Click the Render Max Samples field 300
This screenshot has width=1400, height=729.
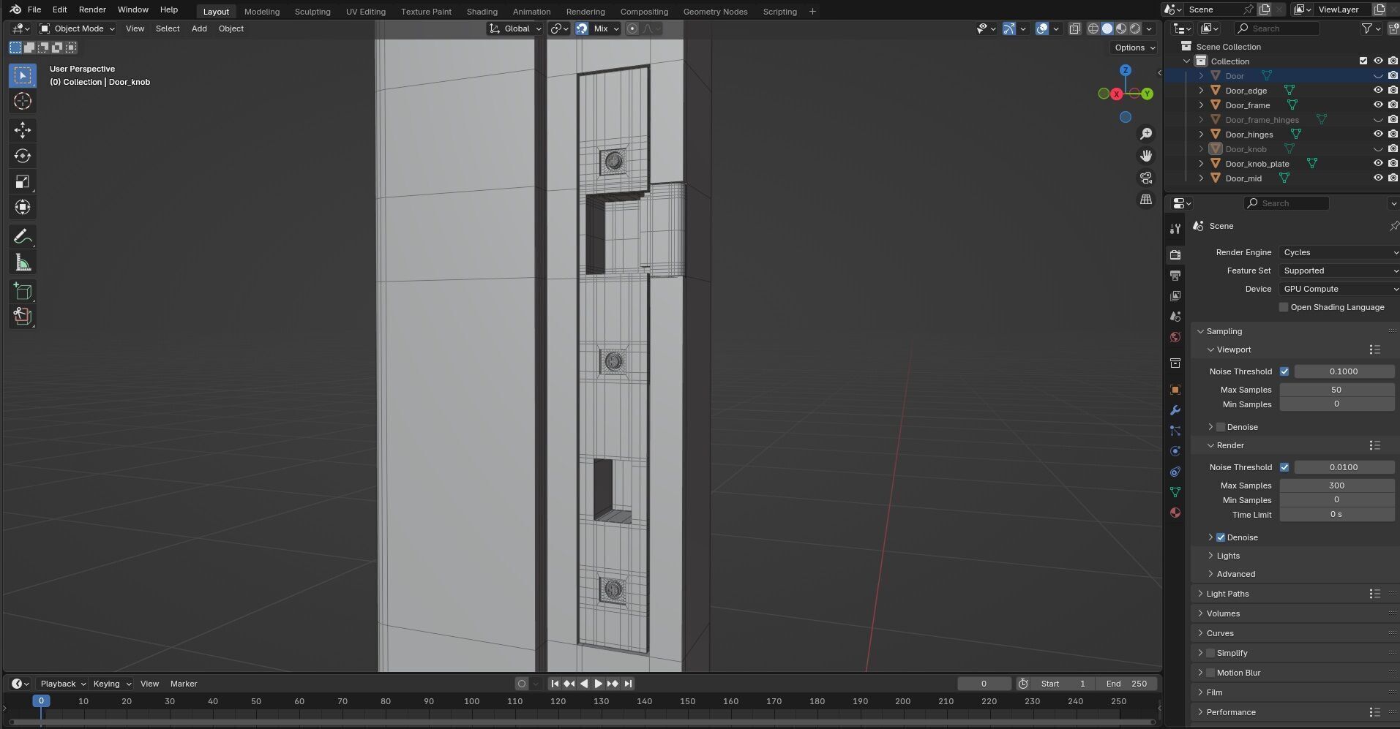click(1336, 486)
